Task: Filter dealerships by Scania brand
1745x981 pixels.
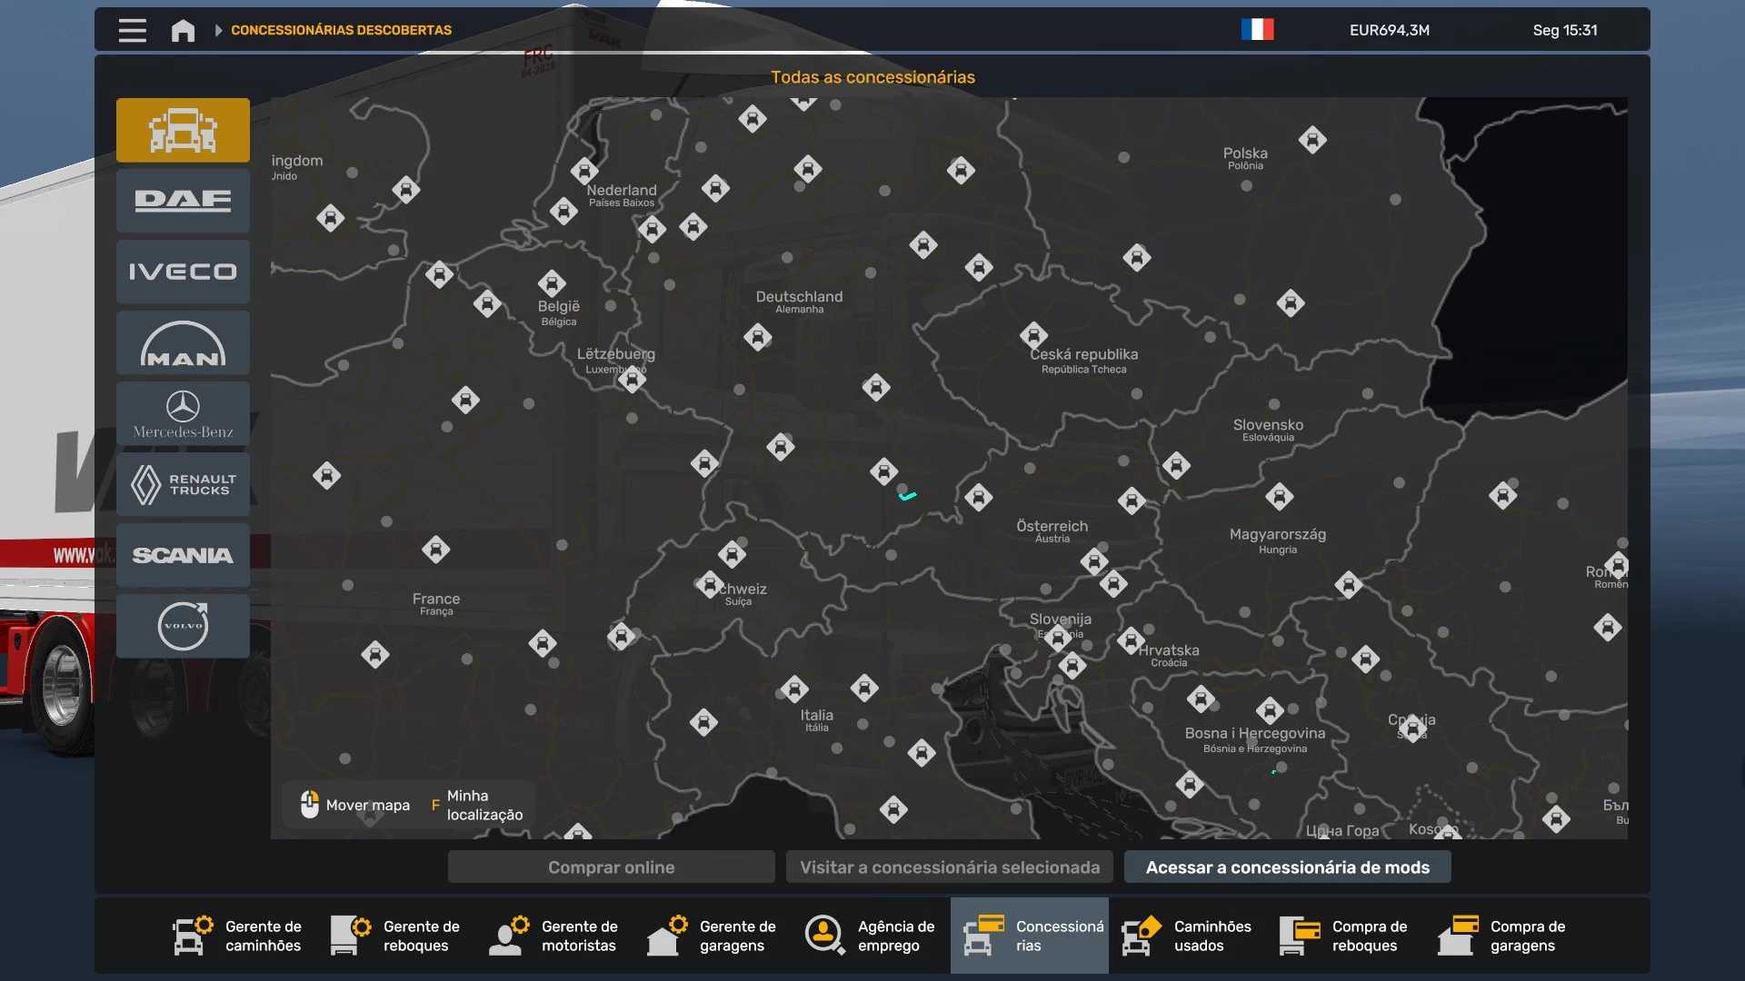Action: [x=183, y=555]
